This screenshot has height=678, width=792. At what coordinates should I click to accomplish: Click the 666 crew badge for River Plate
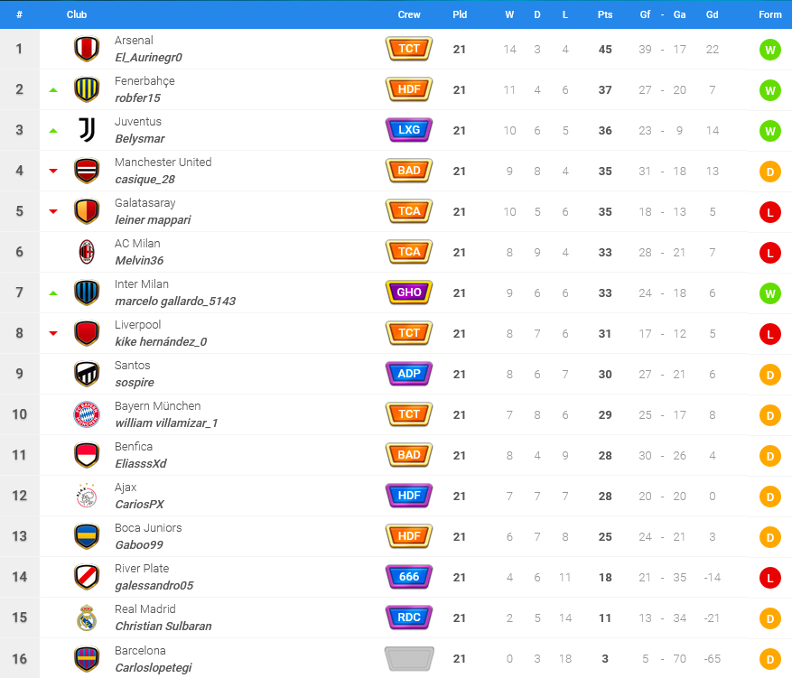click(x=409, y=577)
